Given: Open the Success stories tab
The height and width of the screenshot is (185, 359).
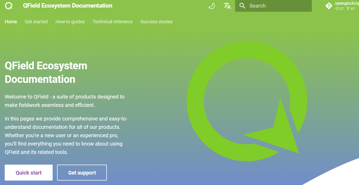Looking at the screenshot, I should [156, 22].
